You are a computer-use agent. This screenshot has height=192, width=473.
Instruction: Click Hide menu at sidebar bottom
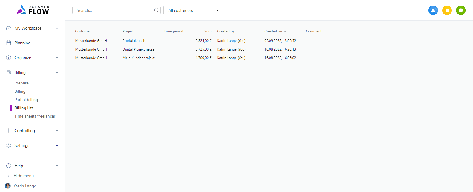[x=24, y=176]
